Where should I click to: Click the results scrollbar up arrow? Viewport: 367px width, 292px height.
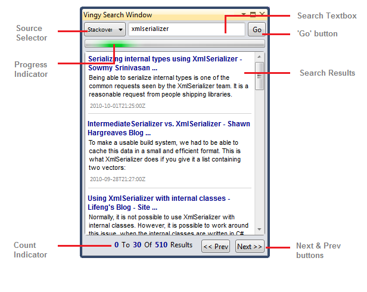(x=259, y=57)
